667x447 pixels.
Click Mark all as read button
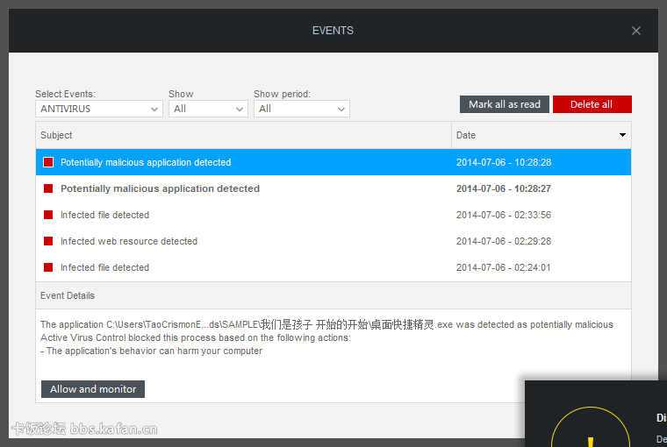point(505,104)
